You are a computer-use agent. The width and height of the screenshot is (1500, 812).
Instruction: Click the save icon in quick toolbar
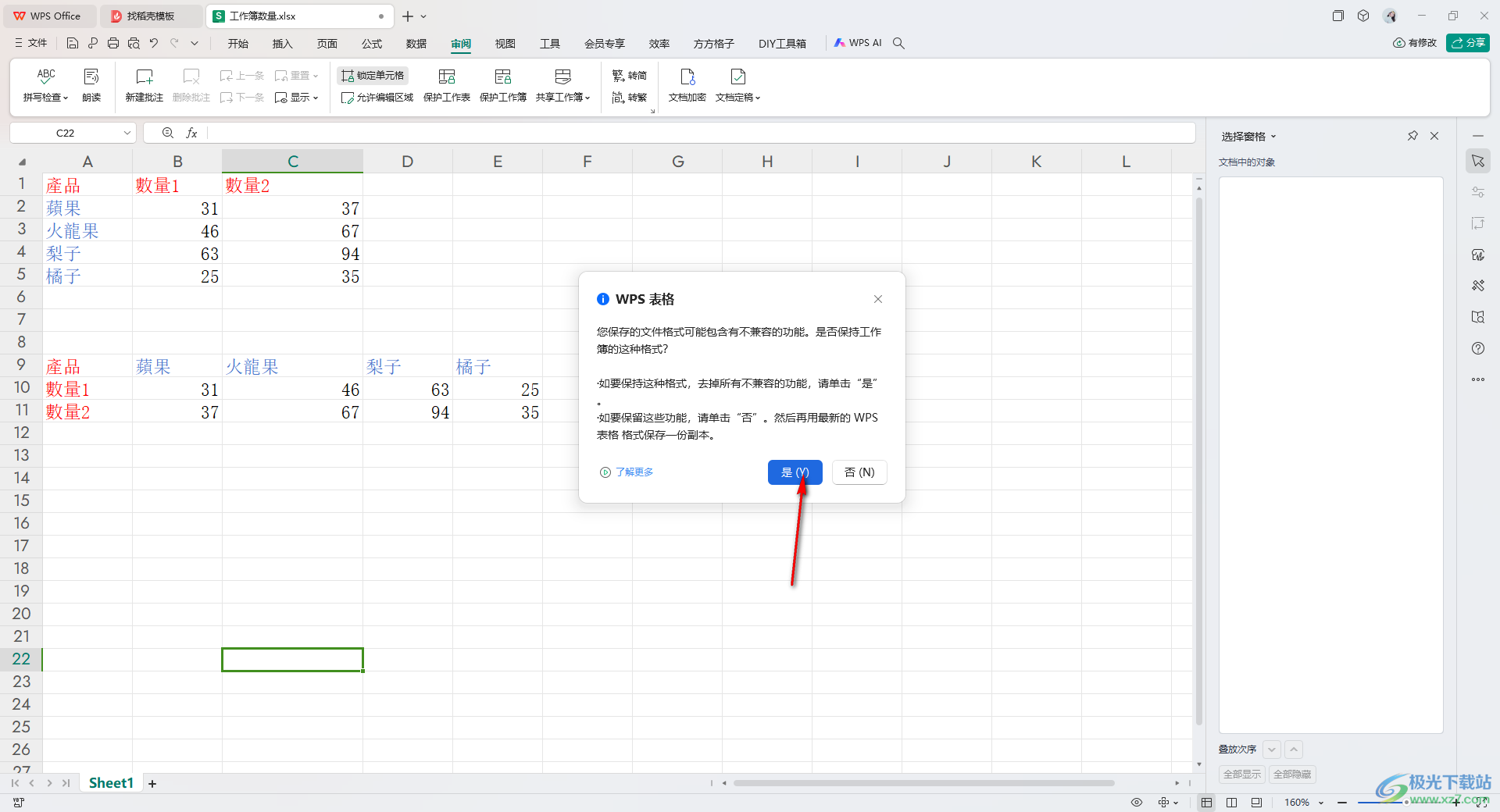[73, 43]
